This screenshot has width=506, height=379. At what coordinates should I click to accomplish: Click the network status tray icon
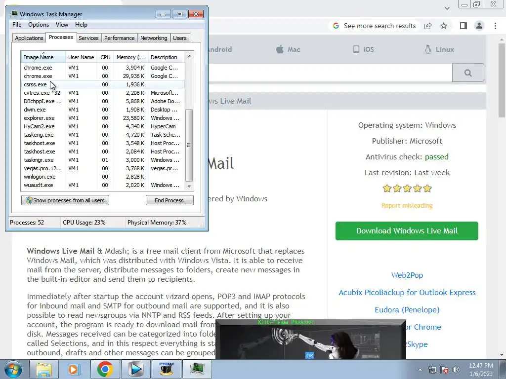(432, 370)
